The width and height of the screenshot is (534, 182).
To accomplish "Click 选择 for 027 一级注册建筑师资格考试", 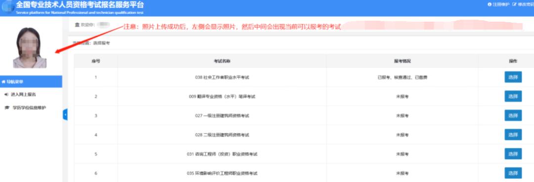I will [513, 115].
